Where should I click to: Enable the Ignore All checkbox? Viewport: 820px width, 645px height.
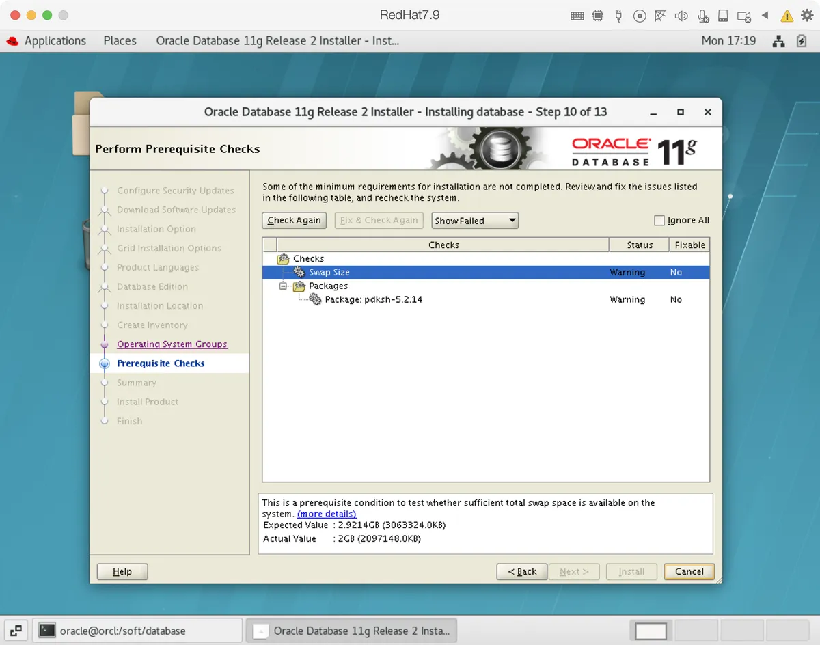click(x=659, y=220)
